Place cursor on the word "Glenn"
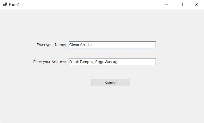Viewport: 204px width, 123px height. tap(74, 45)
